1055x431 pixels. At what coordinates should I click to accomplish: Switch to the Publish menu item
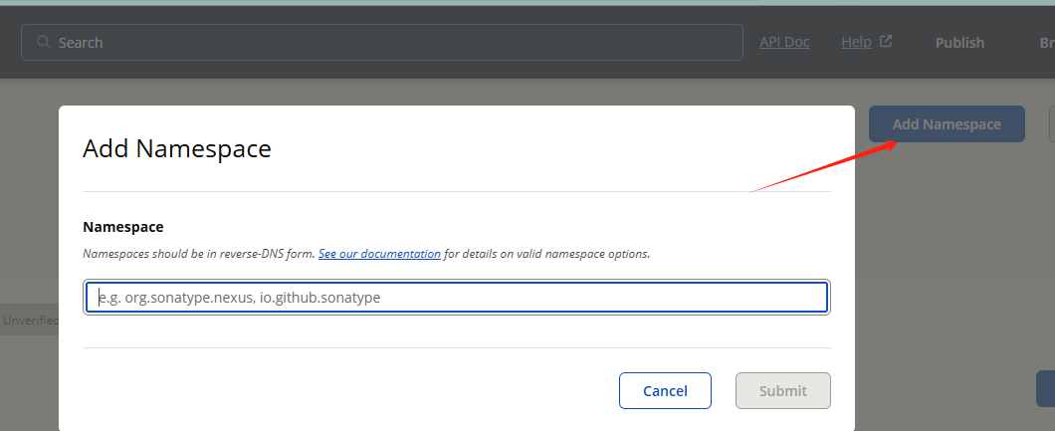[959, 43]
